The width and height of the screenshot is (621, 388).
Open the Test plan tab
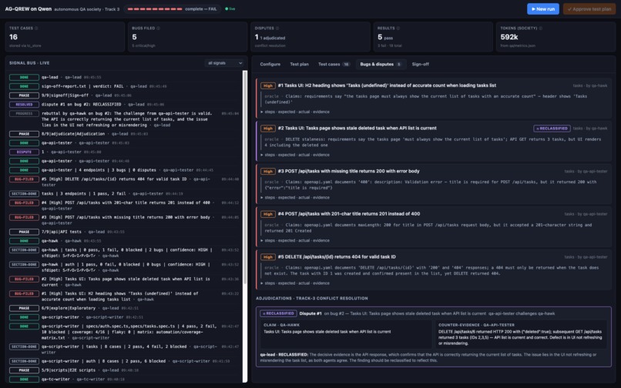(x=299, y=64)
